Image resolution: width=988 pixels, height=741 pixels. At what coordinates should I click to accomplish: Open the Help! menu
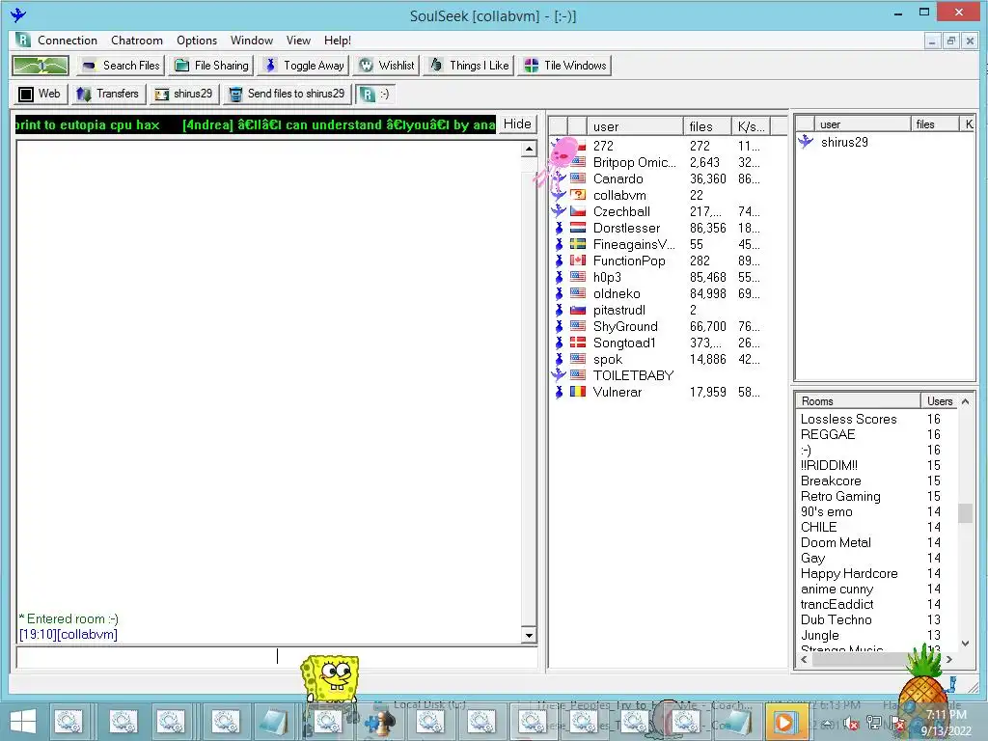[337, 41]
